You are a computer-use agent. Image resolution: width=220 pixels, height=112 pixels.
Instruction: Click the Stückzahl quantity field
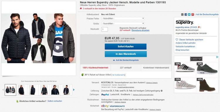pyautogui.click(x=104, y=29)
